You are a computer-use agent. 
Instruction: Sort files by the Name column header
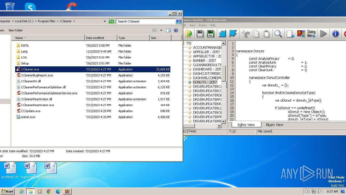pyautogui.click(x=48, y=38)
